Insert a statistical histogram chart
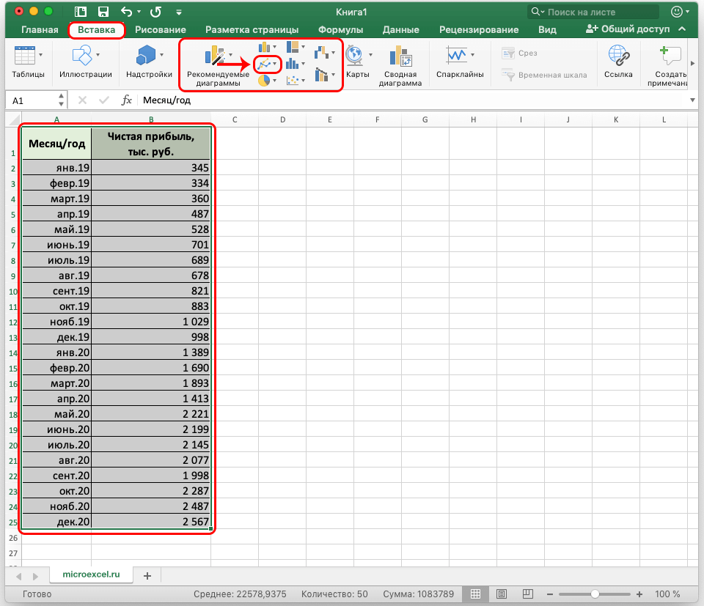 (293, 64)
